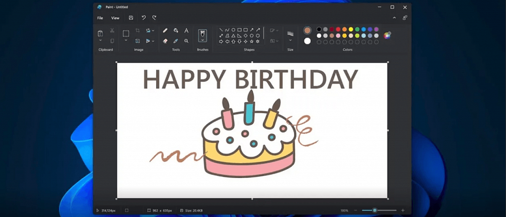The width and height of the screenshot is (506, 217).
Task: Click the Size: 20.4KB status entry
Action: [x=191, y=211]
